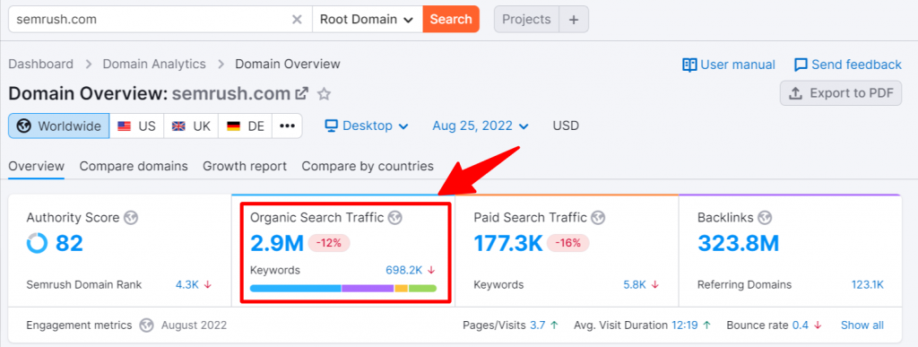918x347 pixels.
Task: Open the Aug 25, 2022 date picker
Action: 481,126
